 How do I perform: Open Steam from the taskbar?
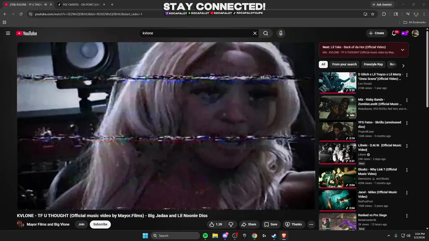click(274, 236)
